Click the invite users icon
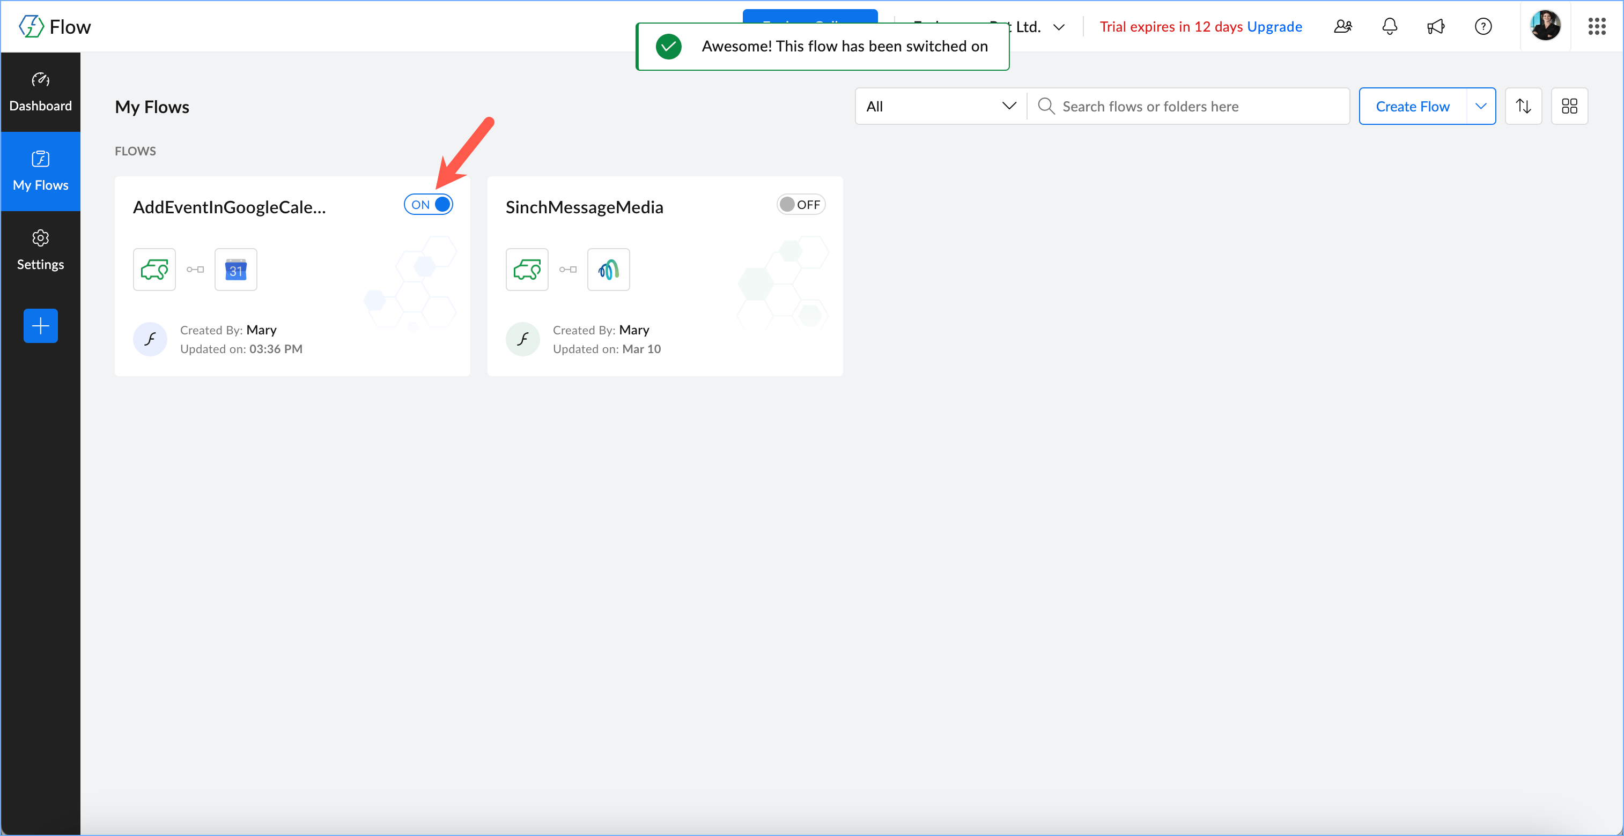The height and width of the screenshot is (836, 1624). (1343, 26)
